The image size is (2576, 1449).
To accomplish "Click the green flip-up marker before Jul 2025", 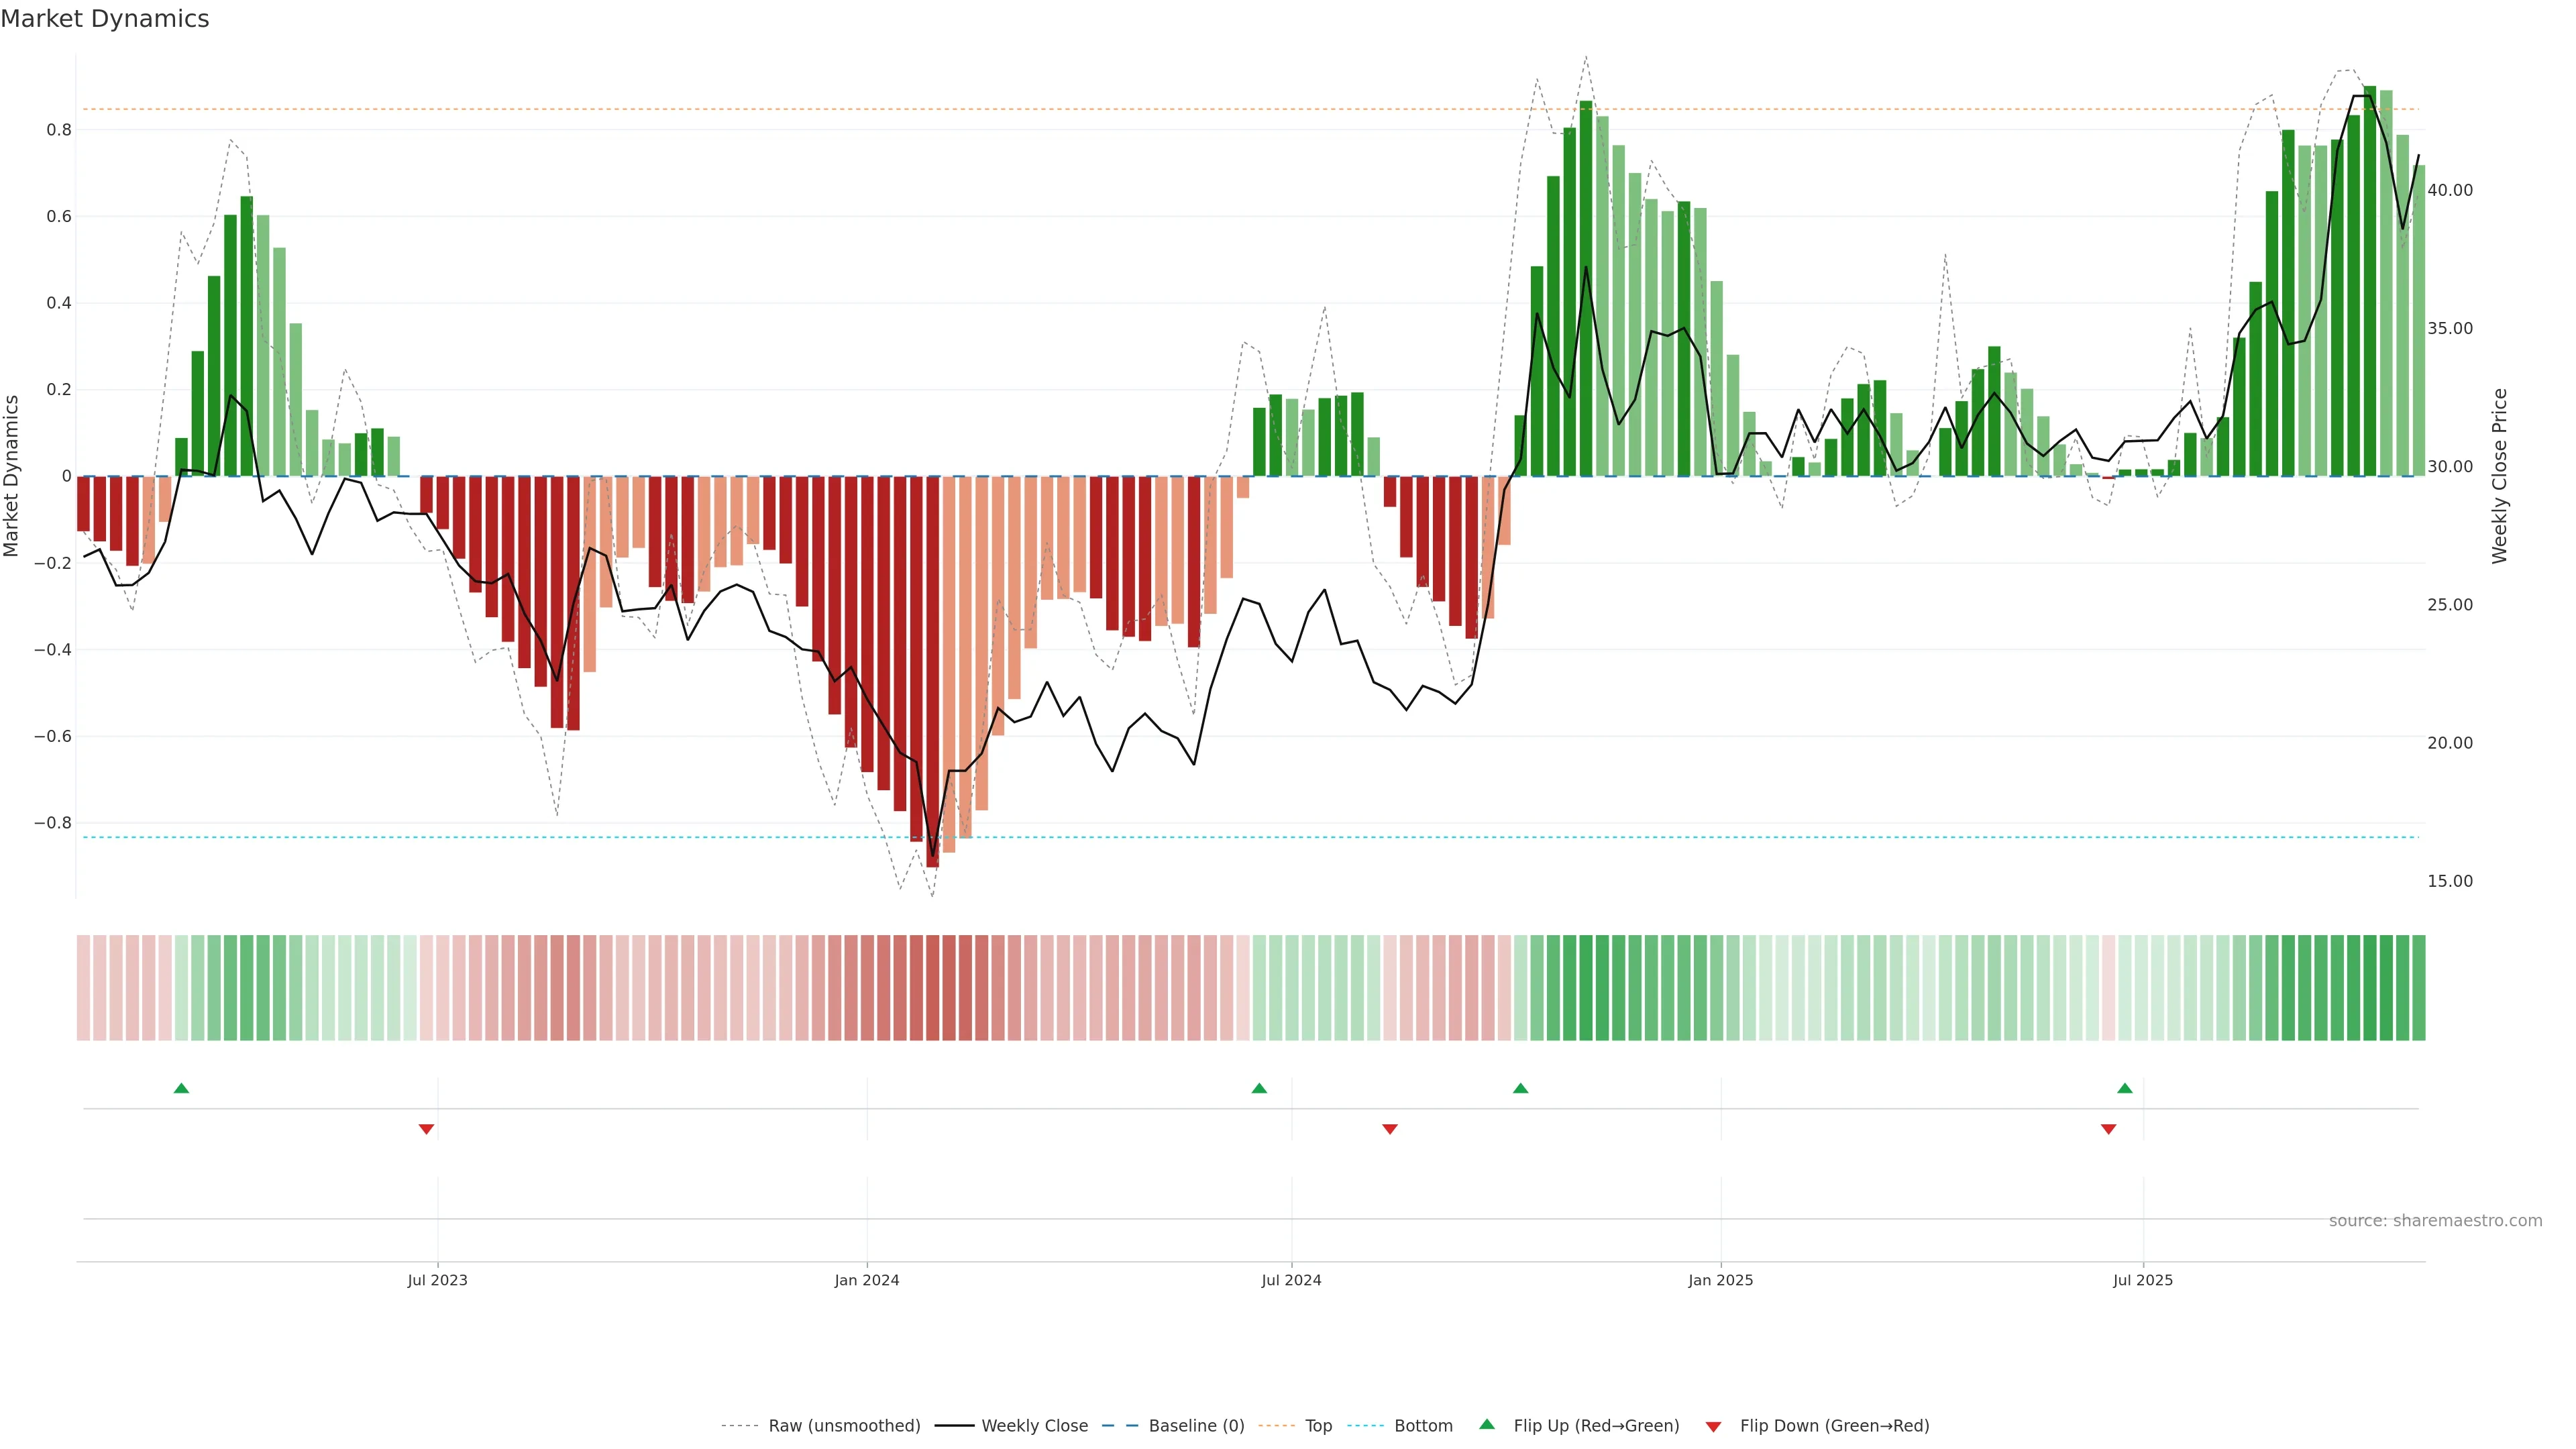I will (2124, 1088).
